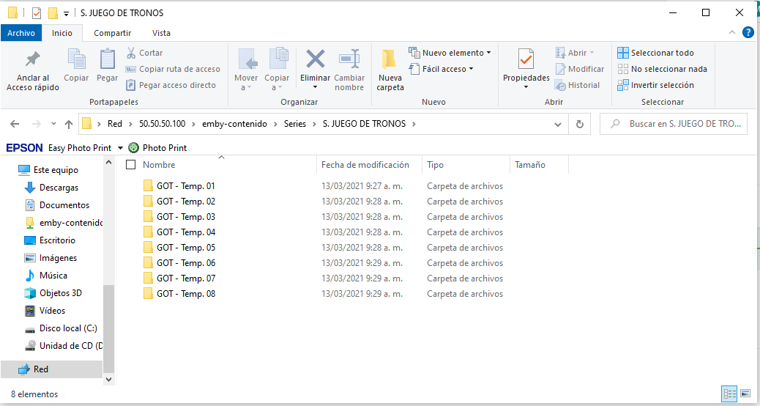Refresh the folder with the reload icon
The image size is (760, 406).
pos(580,124)
